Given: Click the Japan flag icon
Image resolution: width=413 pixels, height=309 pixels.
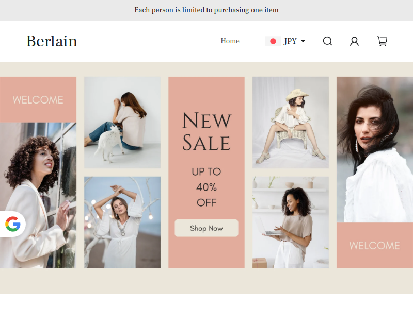Looking at the screenshot, I should coord(273,41).
